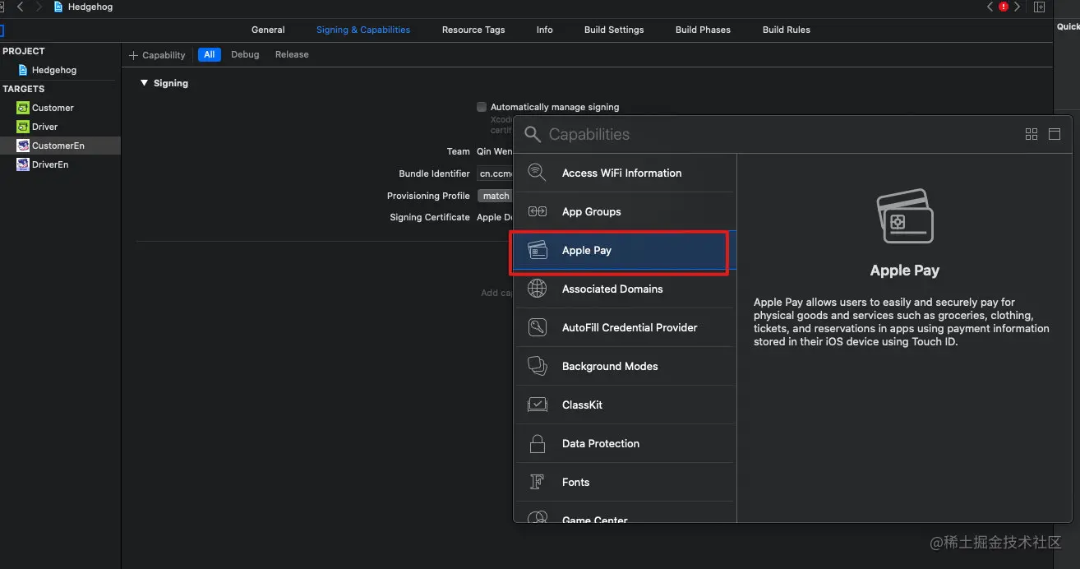The width and height of the screenshot is (1080, 569).
Task: Click the AutoFill Credential Provider icon
Action: click(537, 327)
